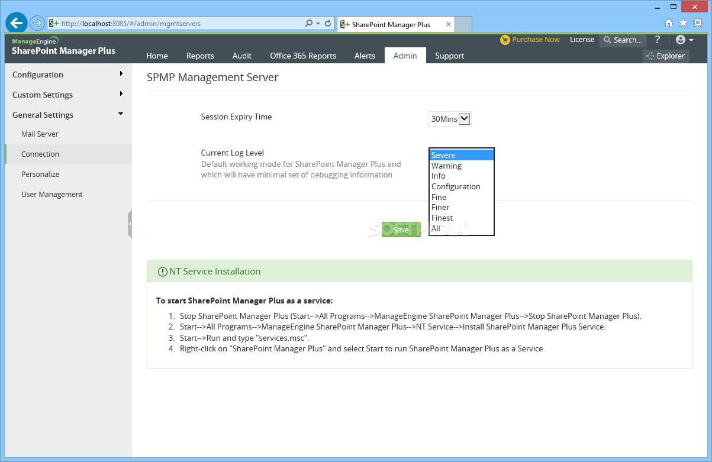Choose All in log level list
The width and height of the screenshot is (712, 462).
pyautogui.click(x=462, y=228)
